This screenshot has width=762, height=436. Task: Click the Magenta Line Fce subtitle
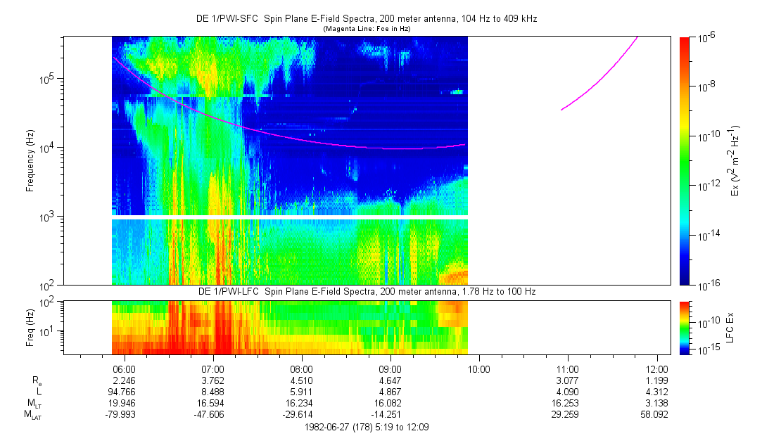pos(366,29)
